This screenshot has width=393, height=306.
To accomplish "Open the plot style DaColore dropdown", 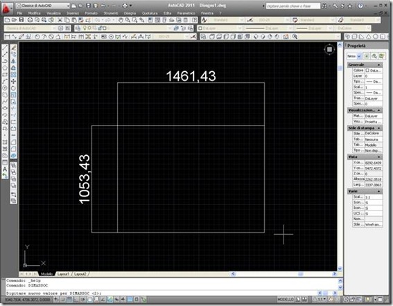I will click(353, 28).
